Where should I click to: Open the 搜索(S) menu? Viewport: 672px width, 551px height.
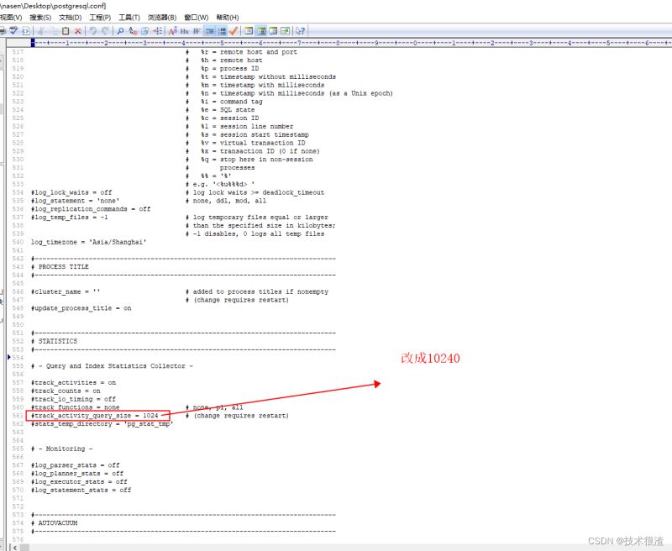point(39,17)
